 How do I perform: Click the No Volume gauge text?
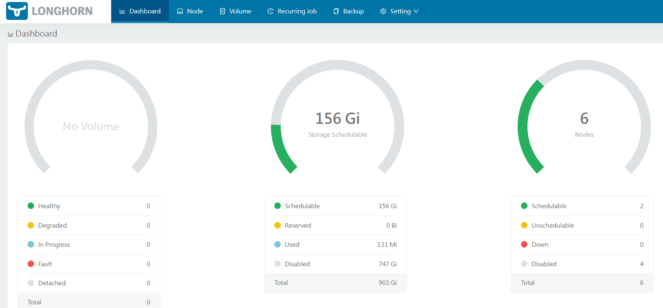click(x=91, y=126)
